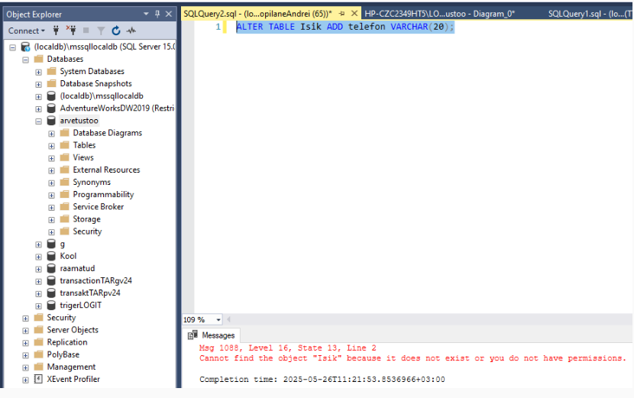Click the Disconnect plug icon with red X
Image resolution: width=634 pixels, height=398 pixels.
pos(72,31)
